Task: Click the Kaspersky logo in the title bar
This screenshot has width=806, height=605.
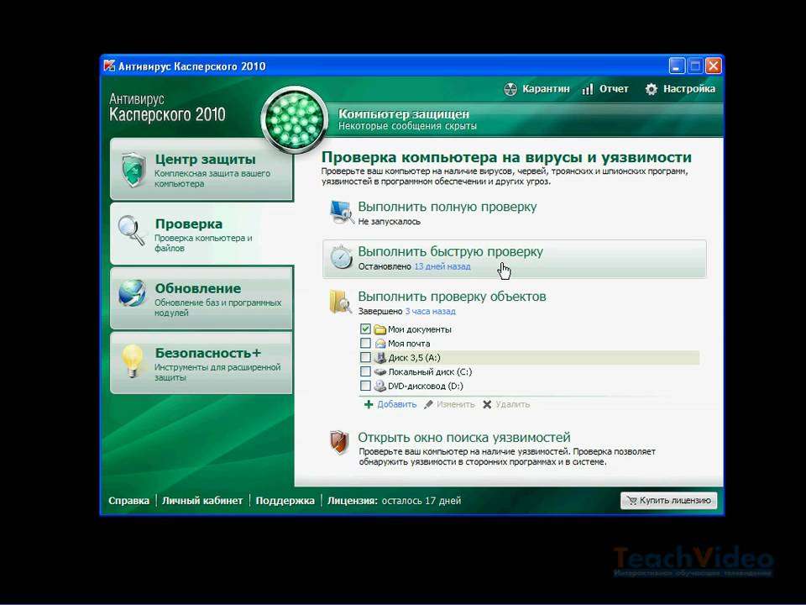Action: (x=109, y=66)
